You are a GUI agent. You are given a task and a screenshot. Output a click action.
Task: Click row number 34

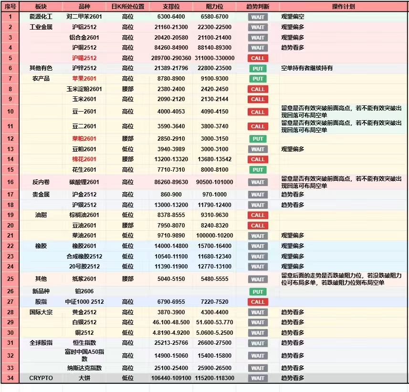(x=10, y=378)
